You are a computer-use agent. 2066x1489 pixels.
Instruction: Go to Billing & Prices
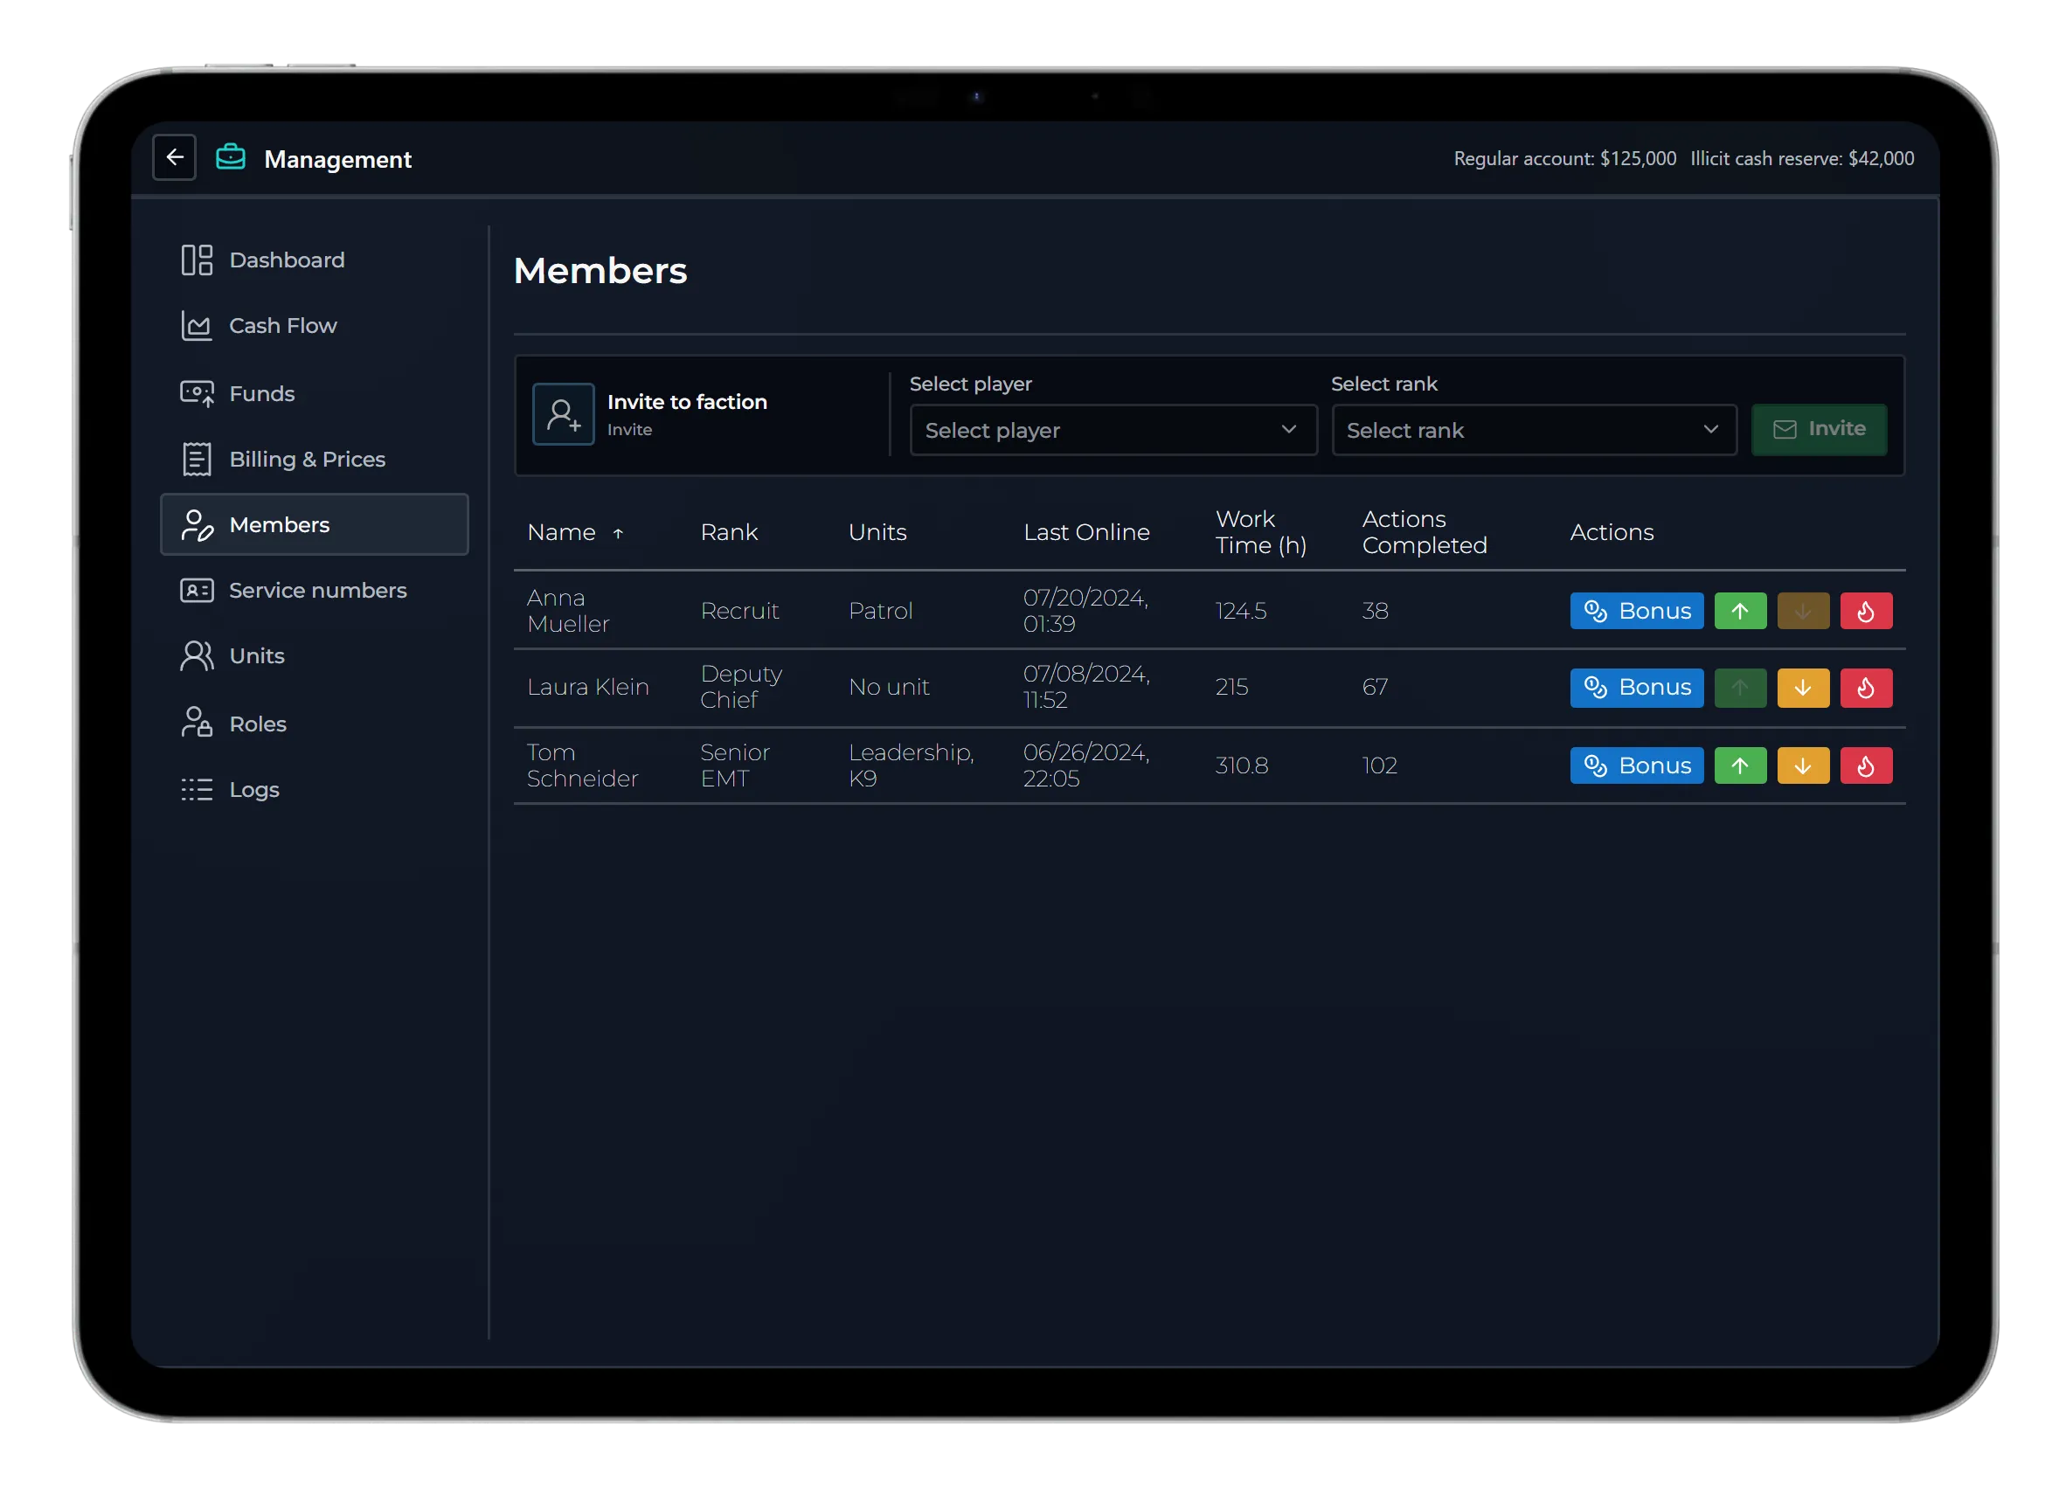point(315,459)
